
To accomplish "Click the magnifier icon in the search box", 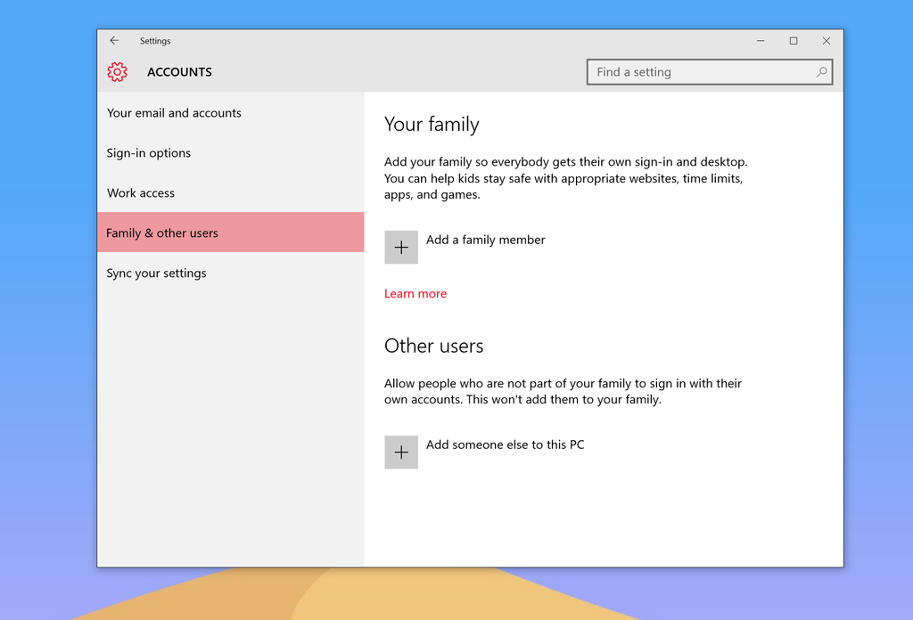I will (821, 71).
